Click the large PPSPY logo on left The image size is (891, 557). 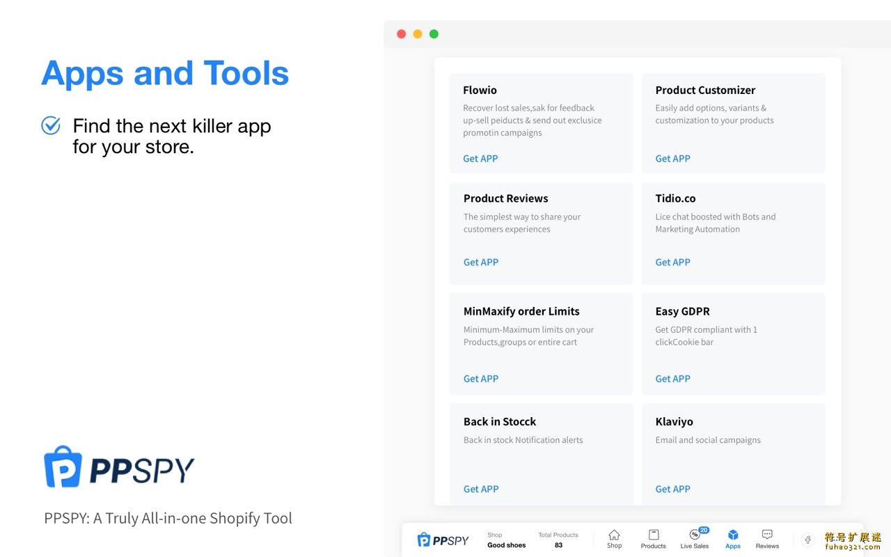pos(119,467)
